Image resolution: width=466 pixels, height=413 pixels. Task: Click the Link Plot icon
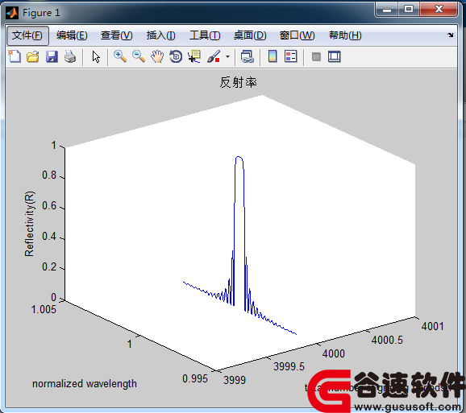(x=247, y=56)
